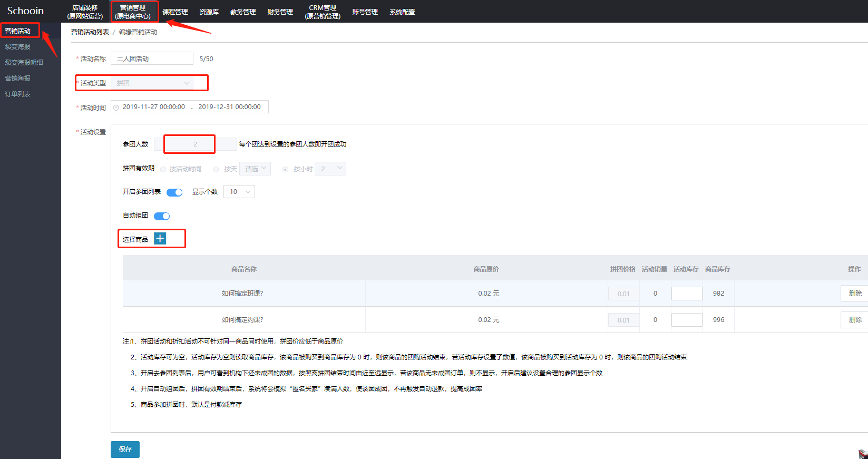
Task: Click the end date 2019-12-31 field
Action: [x=229, y=107]
